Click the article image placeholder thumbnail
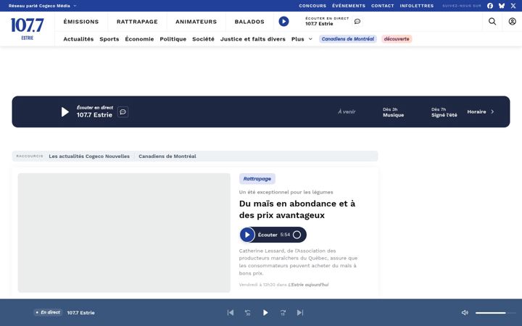 pos(124,233)
